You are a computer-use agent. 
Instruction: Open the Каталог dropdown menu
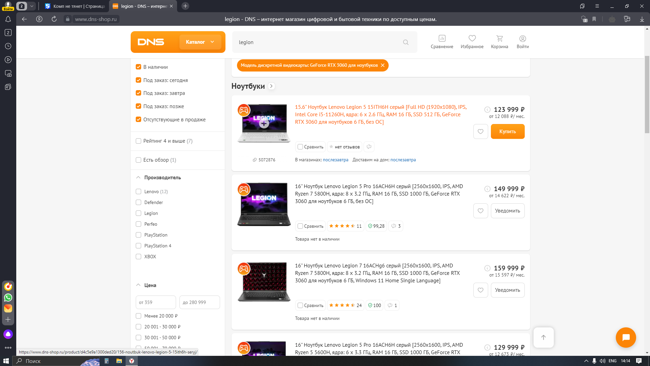coord(200,42)
